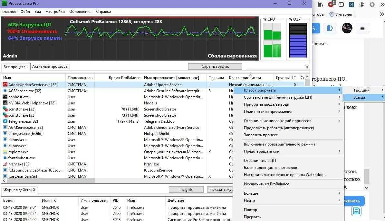Screen dimensions: 385x221
Task: Open the Файл menu
Action: tap(25, 12)
